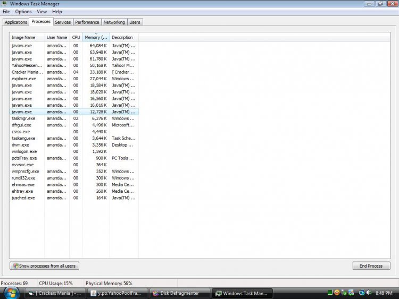The image size is (399, 299).
Task: Select javaw.exe using 18,020 K
Action: coord(74,92)
